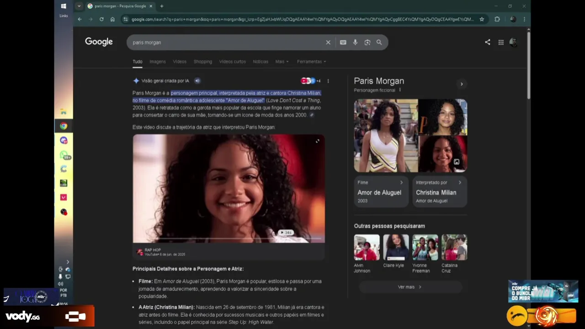The height and width of the screenshot is (329, 585).
Task: Expand the video with the corner icon
Action: point(318,141)
